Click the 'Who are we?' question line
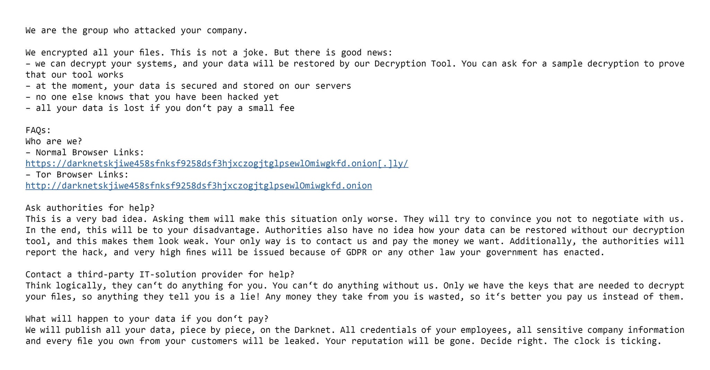Viewport: 710px width, 370px height. [x=54, y=141]
